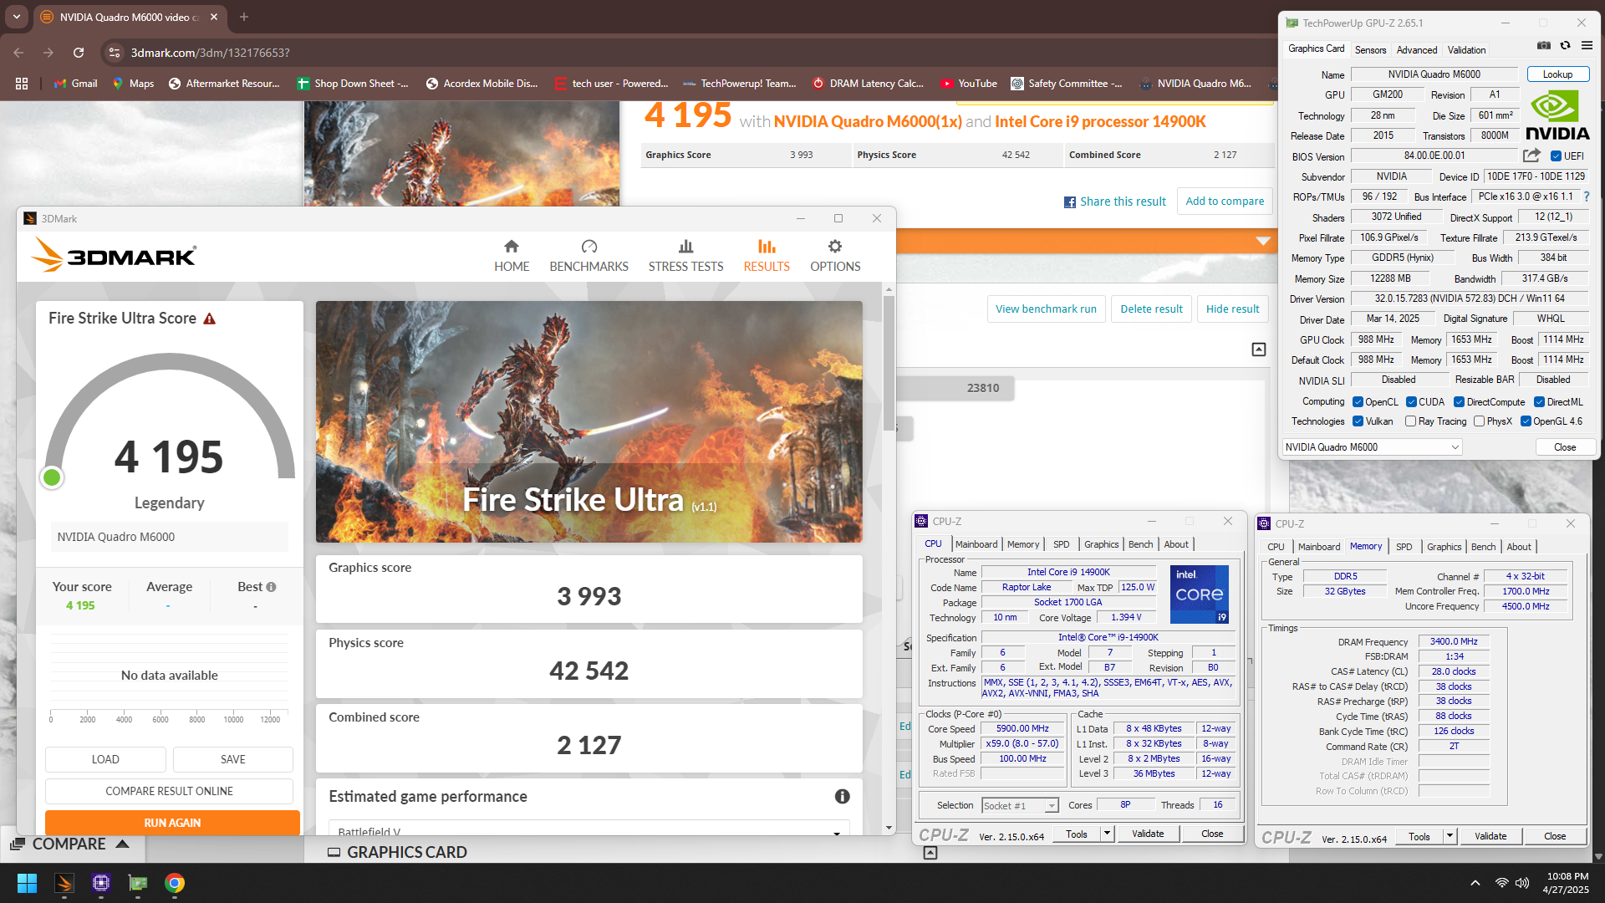The width and height of the screenshot is (1605, 903).
Task: Open the STRESS TESTS section in 3DMark
Action: coord(685,256)
